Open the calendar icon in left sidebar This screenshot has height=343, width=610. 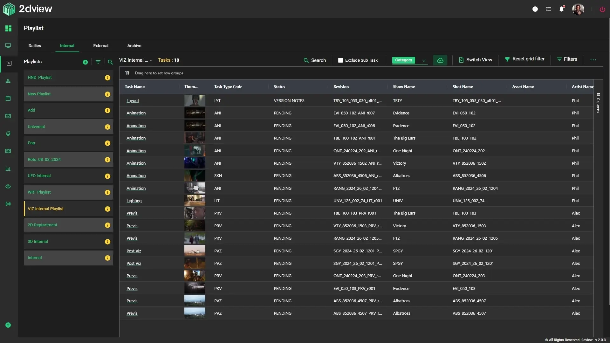[8, 99]
